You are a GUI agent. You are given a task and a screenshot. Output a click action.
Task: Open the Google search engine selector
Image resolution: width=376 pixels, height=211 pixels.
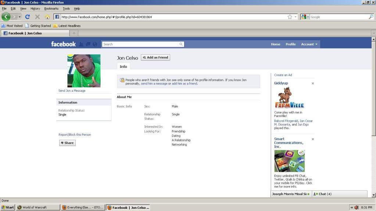[305, 17]
